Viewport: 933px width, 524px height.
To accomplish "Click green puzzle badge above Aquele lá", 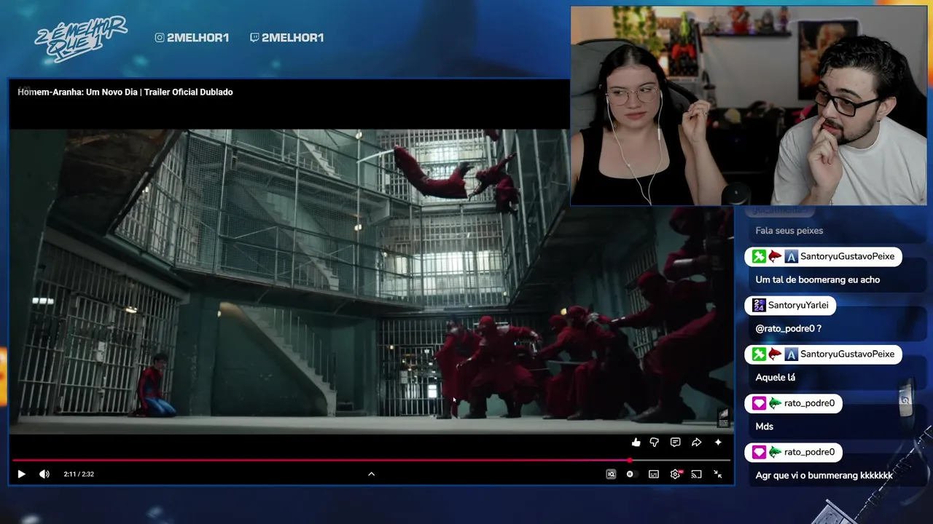I will click(759, 354).
